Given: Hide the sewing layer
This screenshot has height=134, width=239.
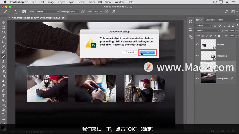Looking at the screenshot, I should click(x=197, y=44).
